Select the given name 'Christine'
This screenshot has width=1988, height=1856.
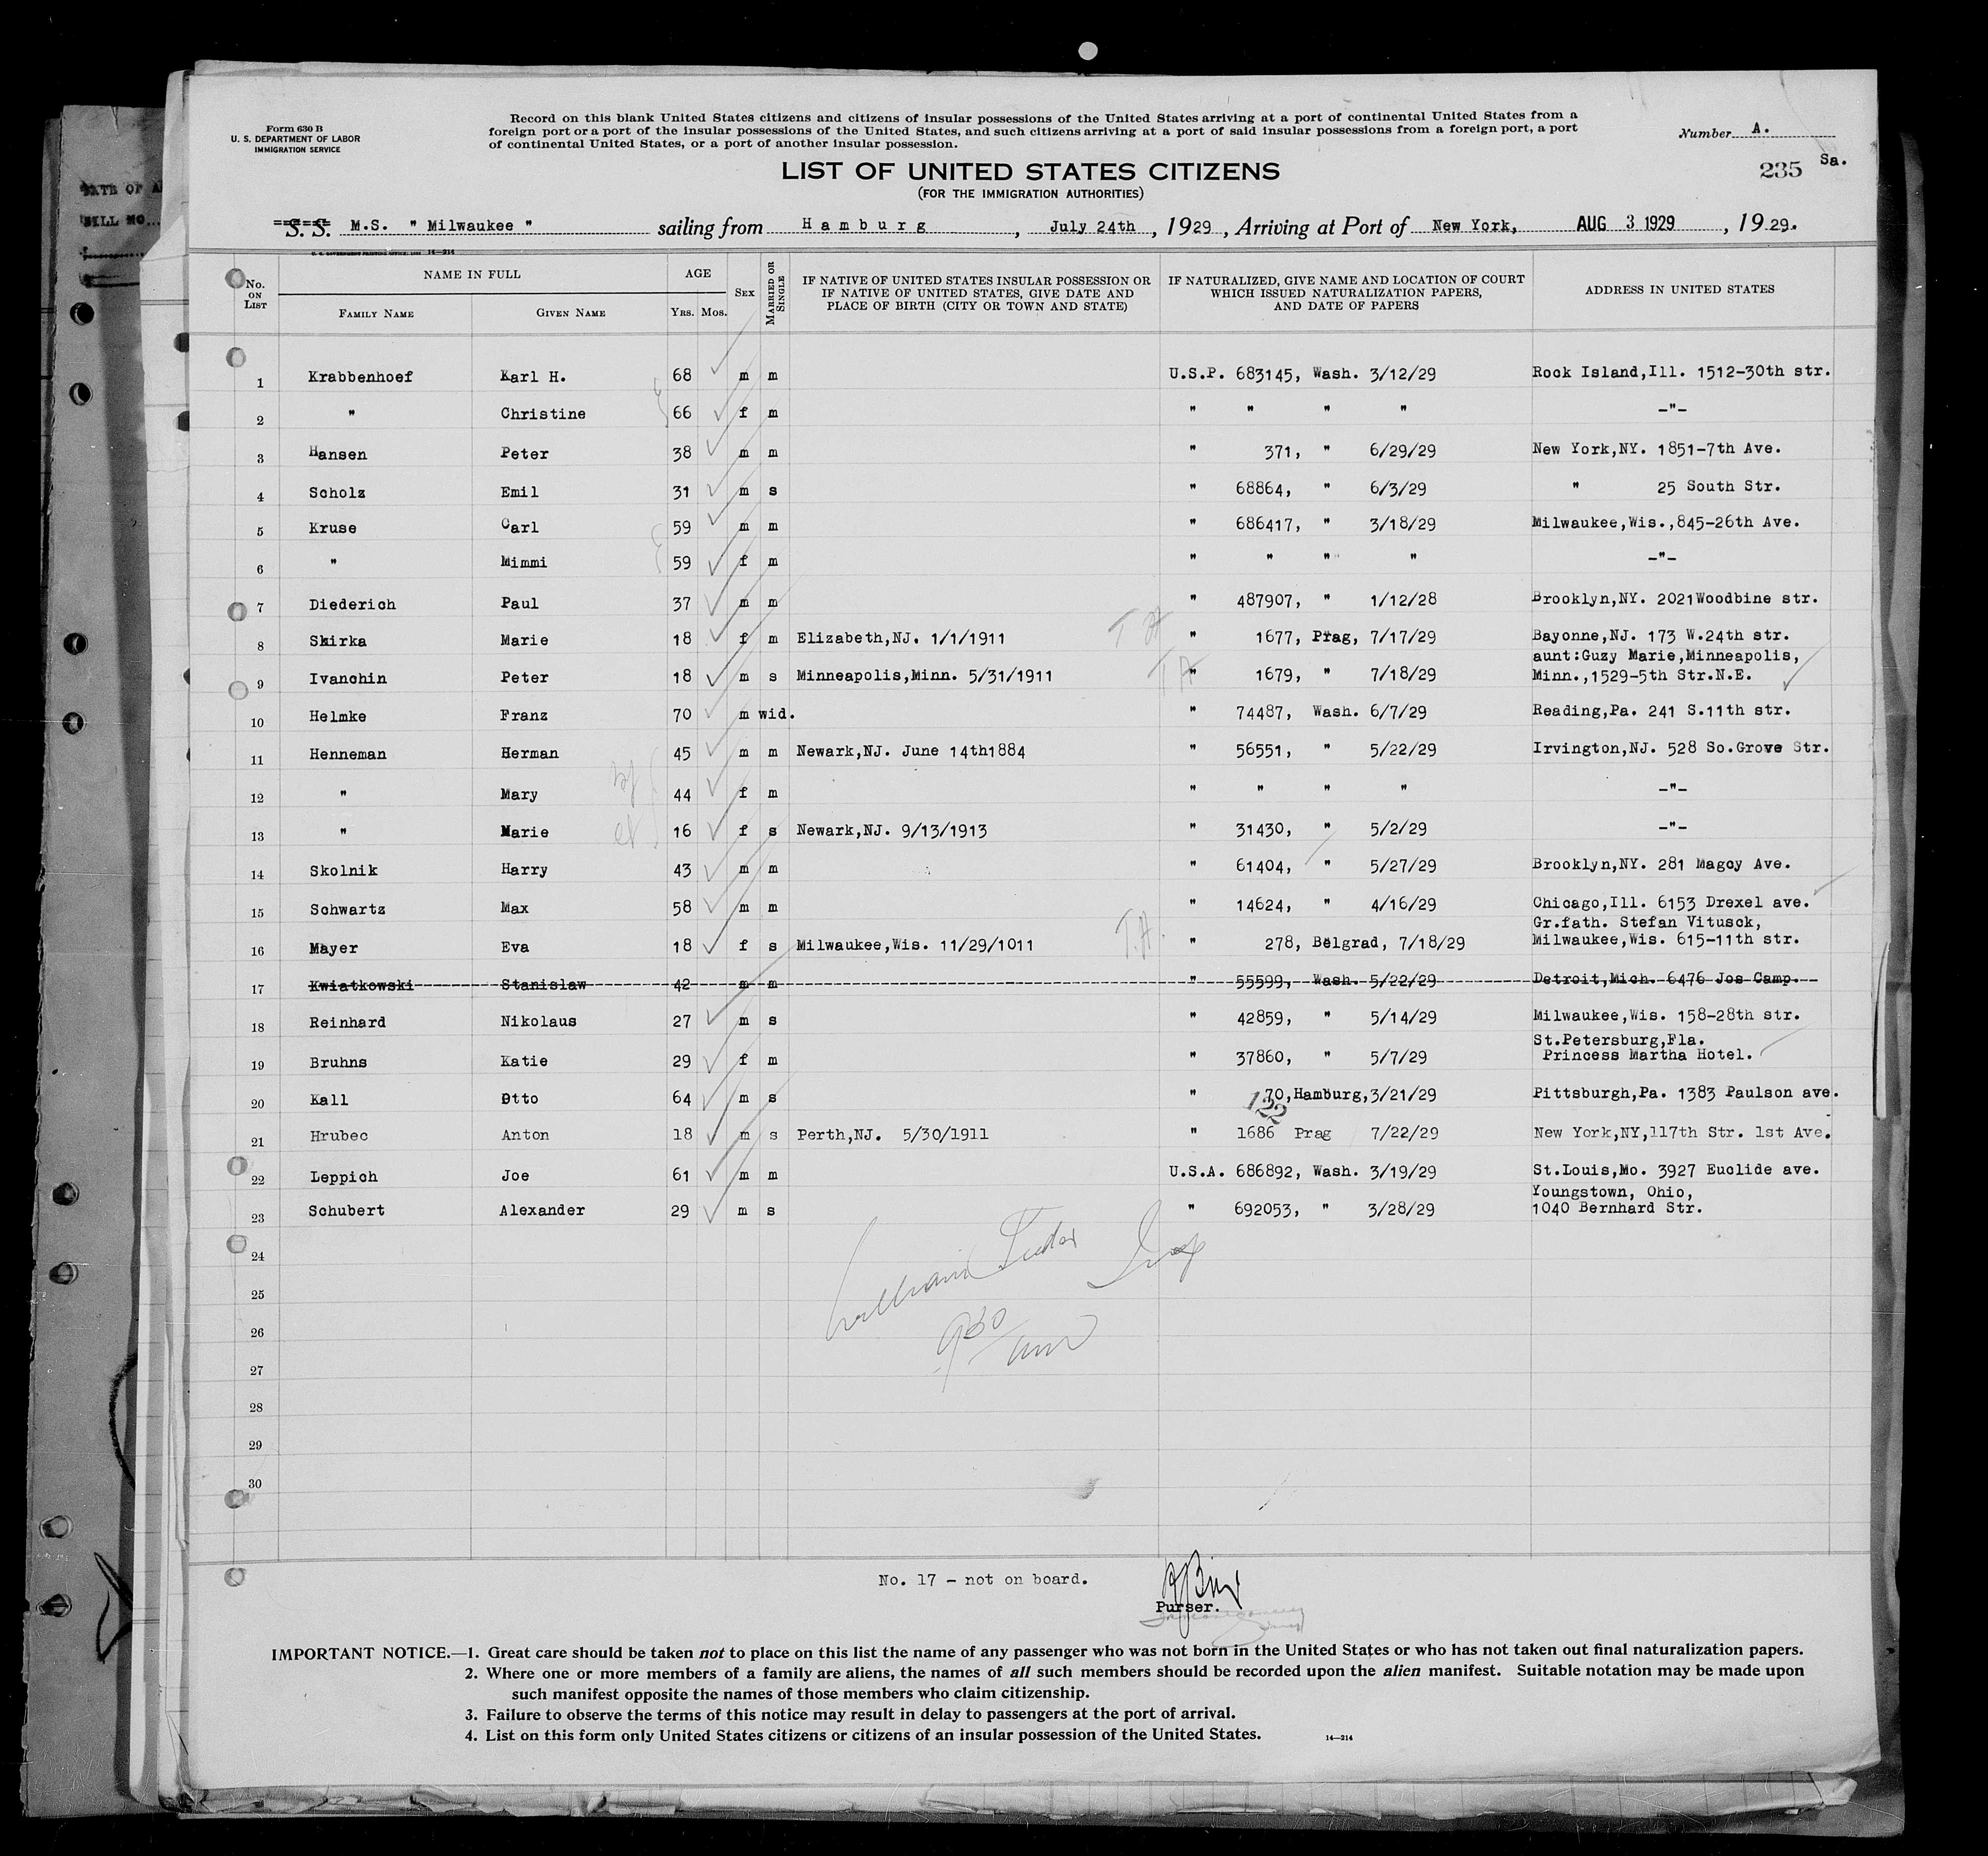[x=542, y=414]
